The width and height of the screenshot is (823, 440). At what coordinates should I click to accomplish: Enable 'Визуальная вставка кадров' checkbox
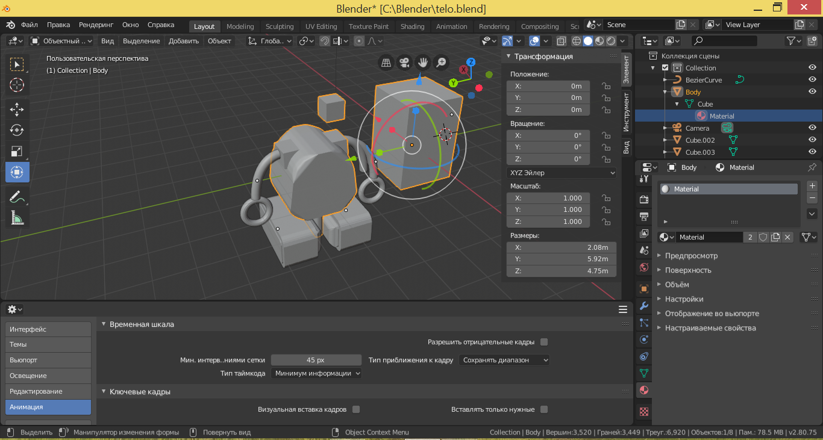click(356, 409)
